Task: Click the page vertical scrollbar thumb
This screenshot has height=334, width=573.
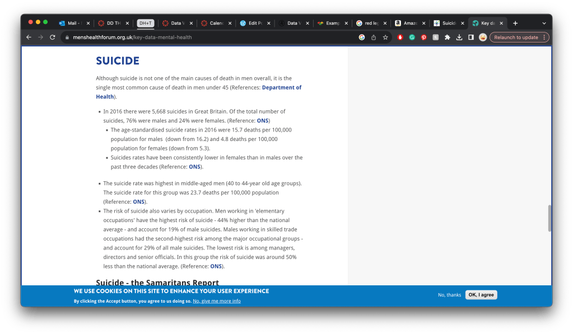Action: pyautogui.click(x=549, y=218)
